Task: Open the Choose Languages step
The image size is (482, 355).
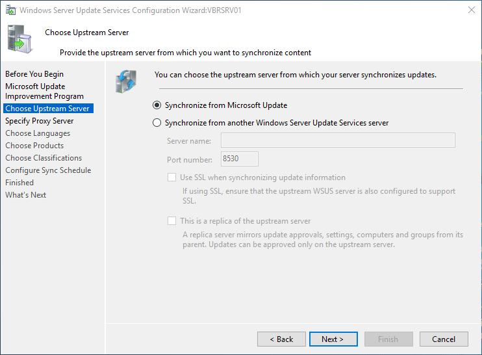Action: [38, 133]
